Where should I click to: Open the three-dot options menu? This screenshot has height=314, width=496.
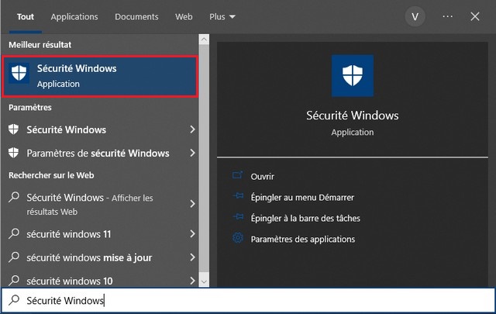click(448, 16)
